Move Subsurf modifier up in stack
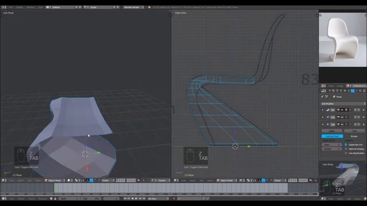The image size is (367, 206). pos(356,125)
